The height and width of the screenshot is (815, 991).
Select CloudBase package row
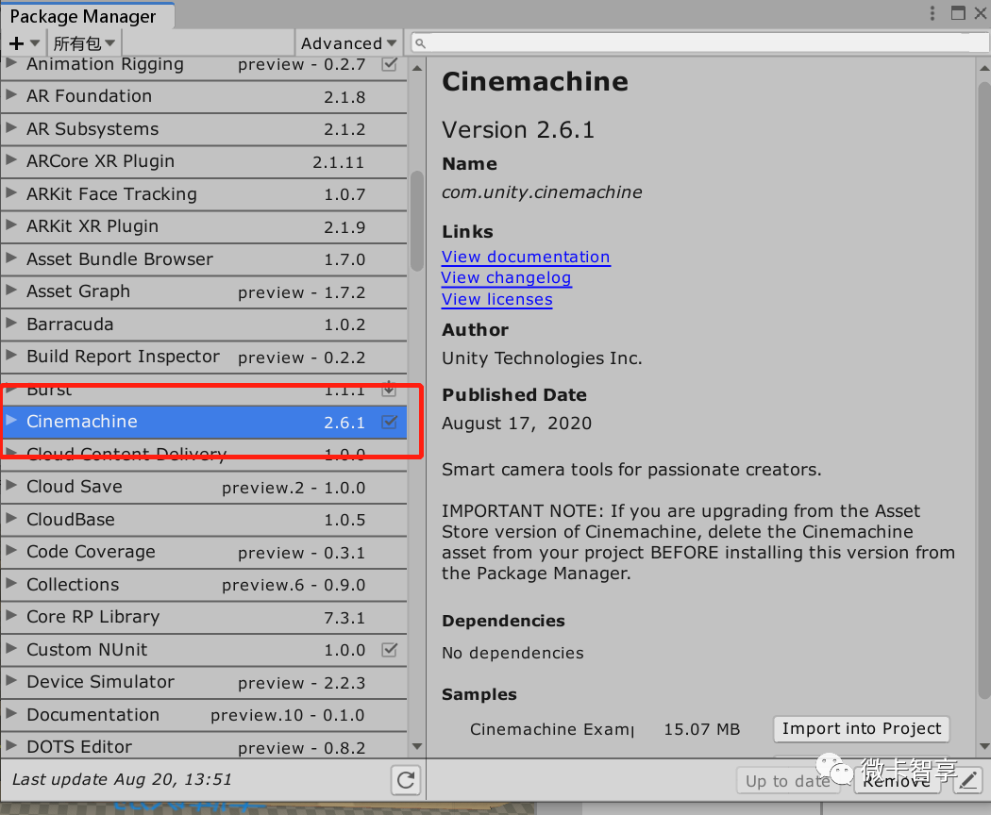coord(204,520)
